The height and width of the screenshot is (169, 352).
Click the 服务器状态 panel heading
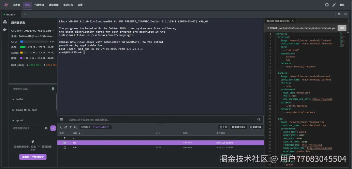(18, 23)
